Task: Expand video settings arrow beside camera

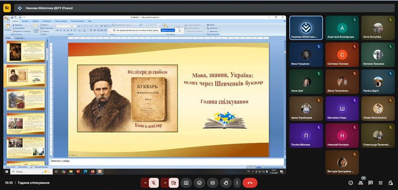Action: 165,183
